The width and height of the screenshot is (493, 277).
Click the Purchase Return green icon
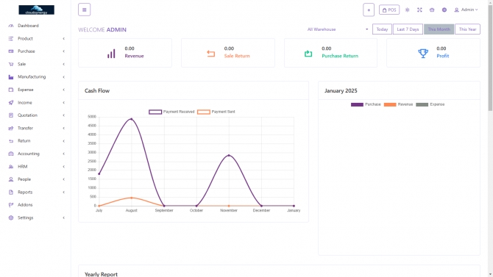pos(308,54)
